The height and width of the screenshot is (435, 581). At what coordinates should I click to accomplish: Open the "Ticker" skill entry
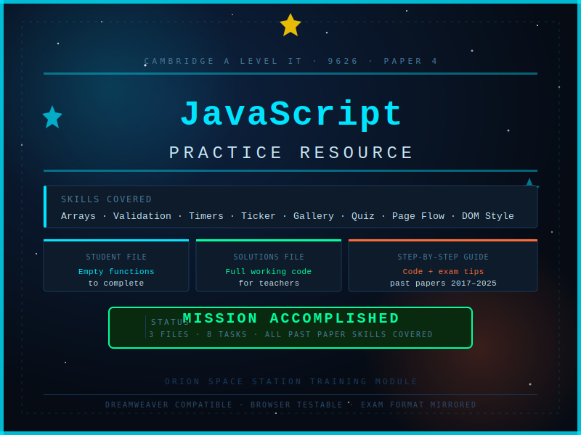point(259,215)
